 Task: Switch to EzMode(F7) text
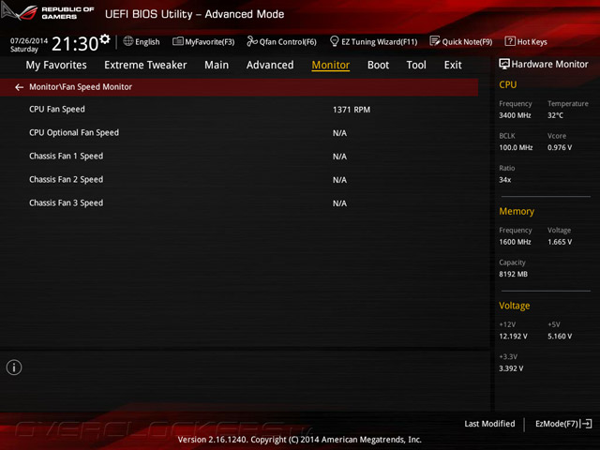click(557, 424)
